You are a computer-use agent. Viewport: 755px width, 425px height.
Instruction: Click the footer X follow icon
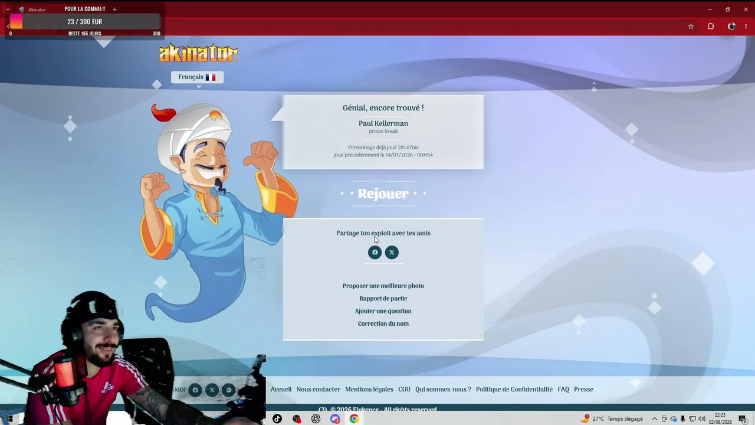(212, 390)
